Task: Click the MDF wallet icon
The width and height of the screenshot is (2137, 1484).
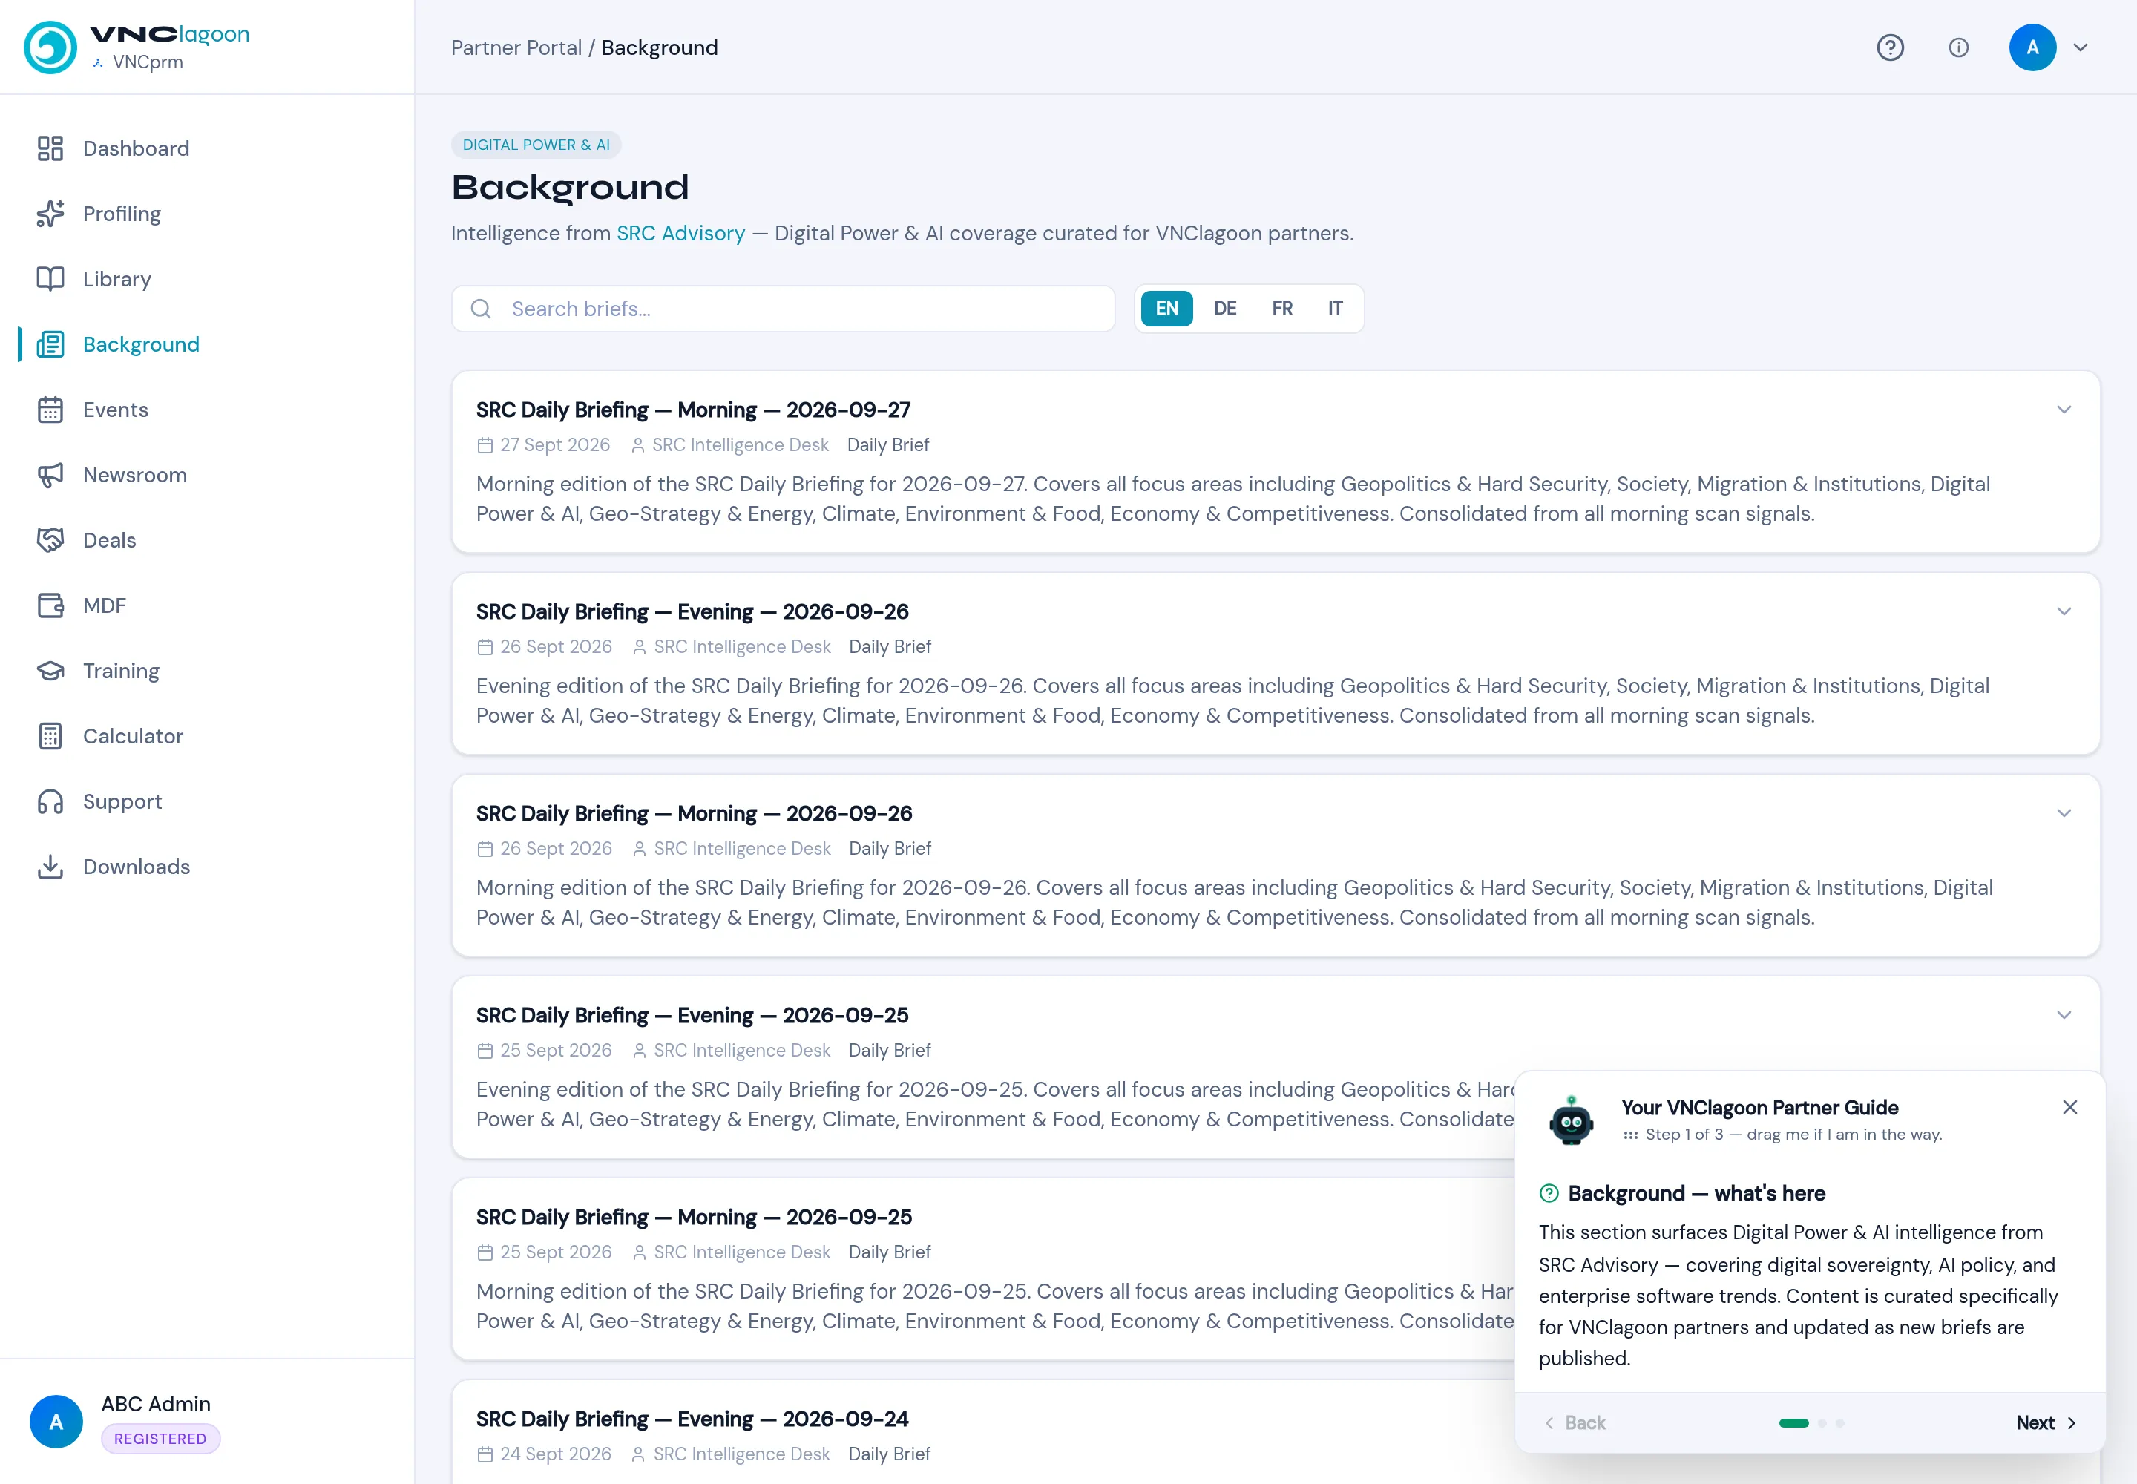Action: 50,605
